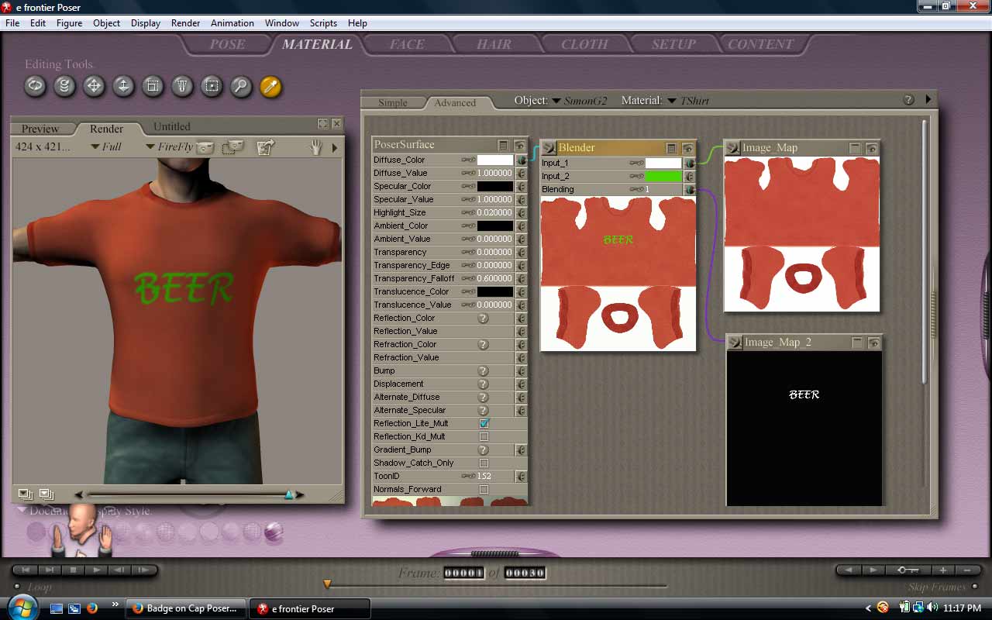Open the Object dropdown showing SimonG2
The width and height of the screenshot is (992, 620).
click(x=579, y=101)
